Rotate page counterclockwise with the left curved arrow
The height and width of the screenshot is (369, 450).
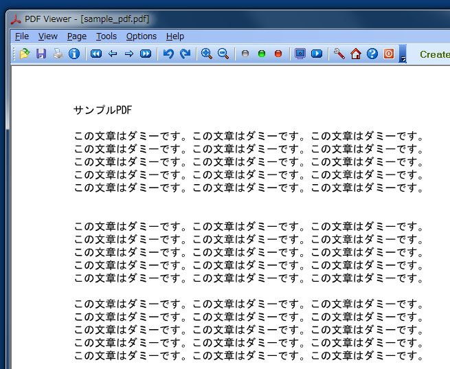point(168,54)
